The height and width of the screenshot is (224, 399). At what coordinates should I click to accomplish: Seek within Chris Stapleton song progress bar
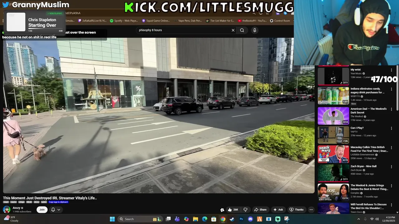tap(46, 29)
